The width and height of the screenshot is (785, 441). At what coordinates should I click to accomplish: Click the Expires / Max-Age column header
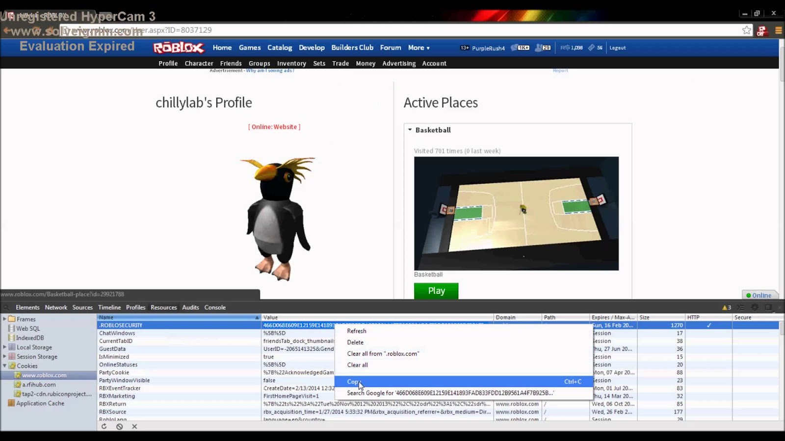[x=613, y=318]
